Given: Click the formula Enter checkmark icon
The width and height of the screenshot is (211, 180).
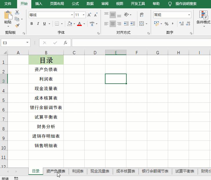Looking at the screenshot, I should pyautogui.click(x=55, y=43).
